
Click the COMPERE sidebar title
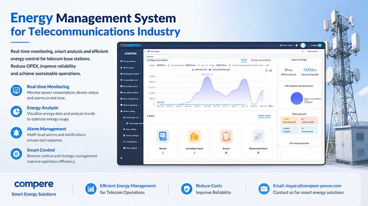pos(130,54)
